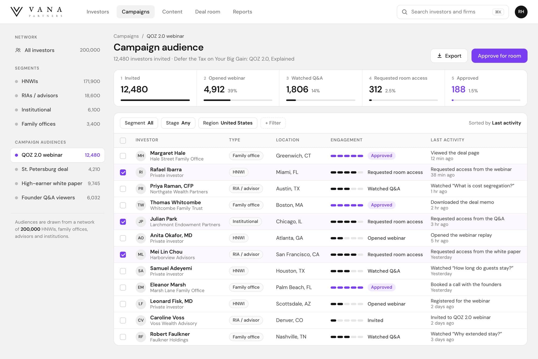
Task: Add a new filter with + Filter
Action: tap(273, 123)
